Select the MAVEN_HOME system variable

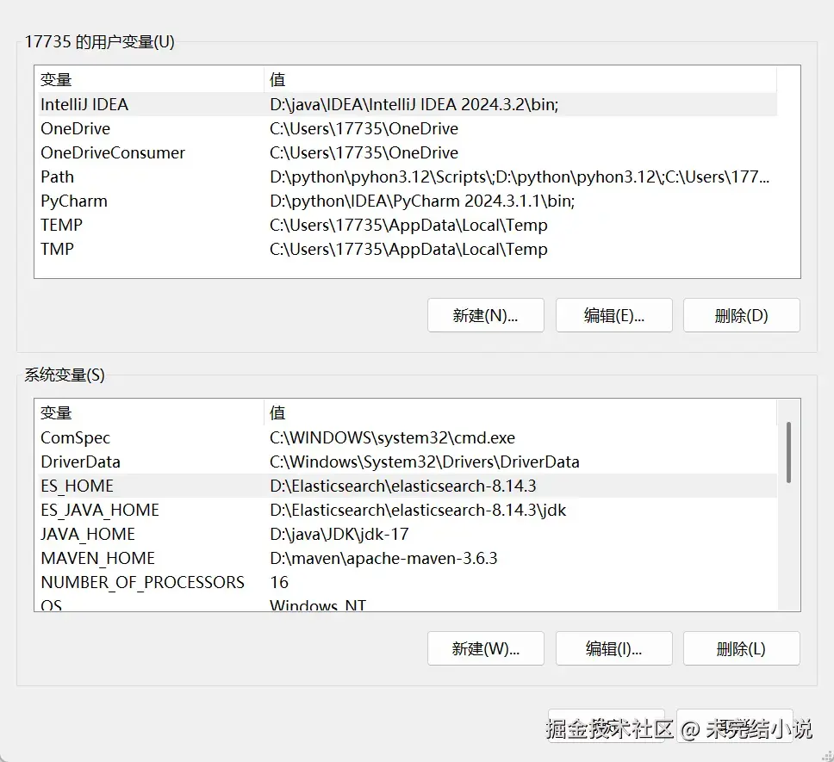(x=98, y=558)
